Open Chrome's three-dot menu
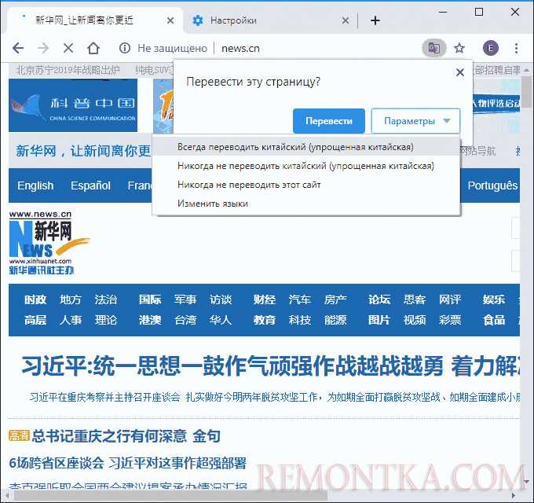 tap(516, 48)
